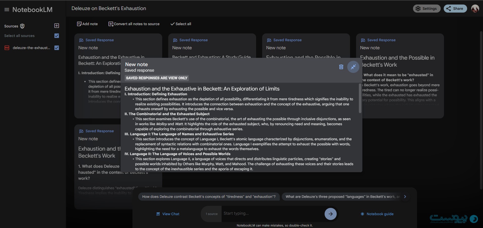This screenshot has width=483, height=228.
Task: Click the 'SAVED RESPONSES ARE VIEW ONLY' badge
Action: (x=157, y=78)
